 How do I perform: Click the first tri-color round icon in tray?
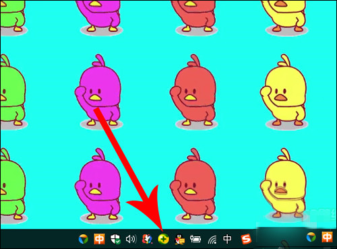coord(84,240)
